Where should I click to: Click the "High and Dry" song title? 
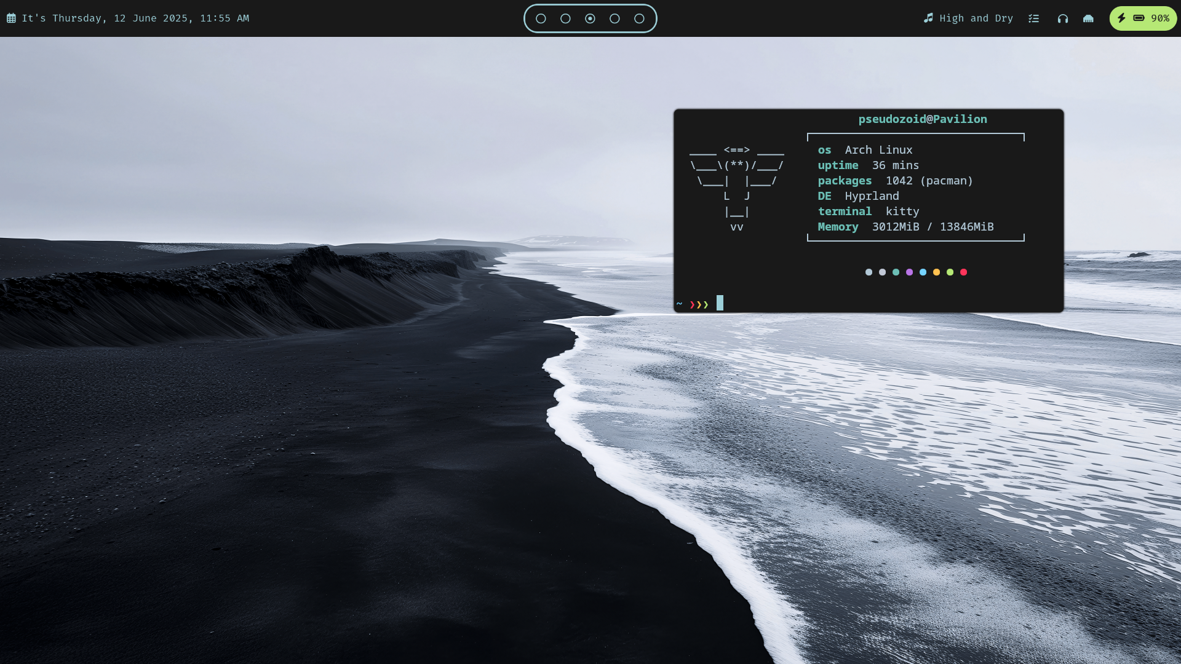(x=976, y=18)
